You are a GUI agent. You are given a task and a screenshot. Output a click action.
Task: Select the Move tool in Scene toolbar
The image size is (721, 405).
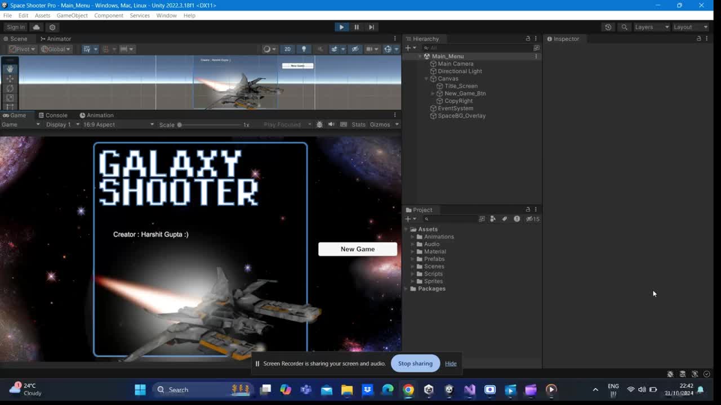pyautogui.click(x=10, y=79)
